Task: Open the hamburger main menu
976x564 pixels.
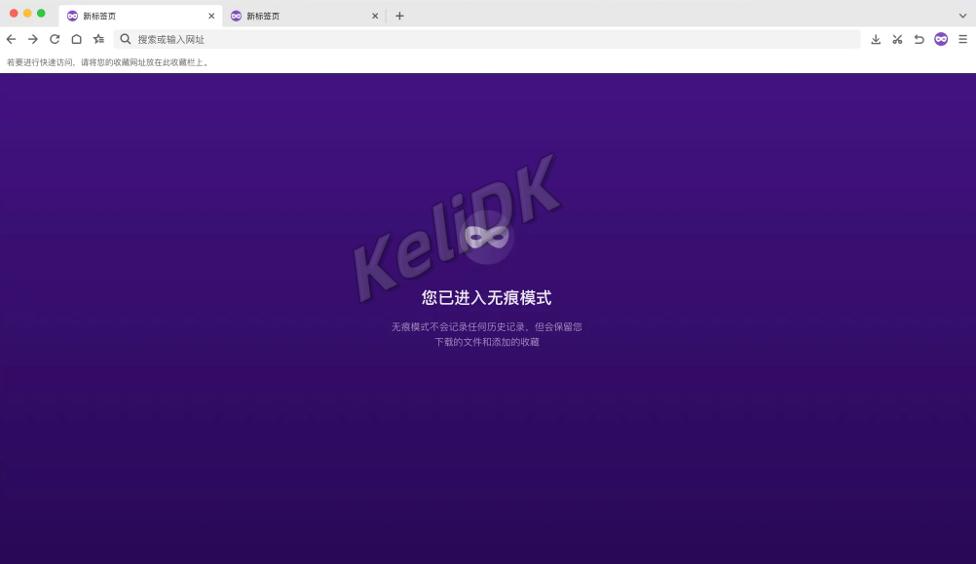Action: (962, 39)
